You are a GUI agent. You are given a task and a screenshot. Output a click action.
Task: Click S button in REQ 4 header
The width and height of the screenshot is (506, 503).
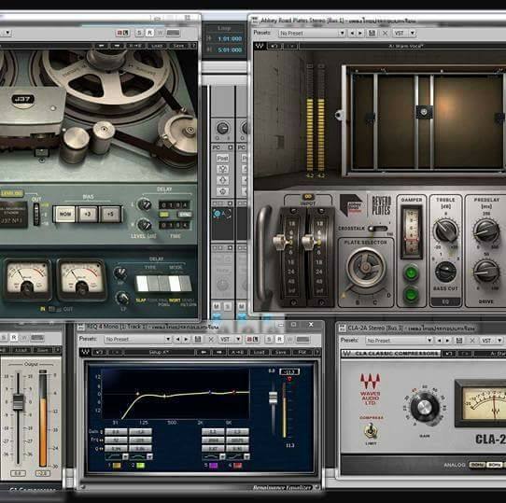click(269, 339)
